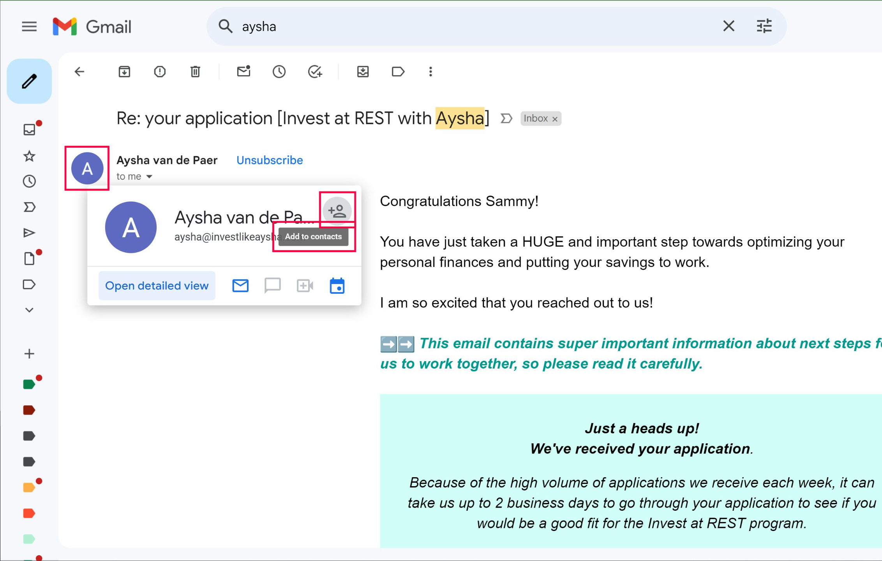Screen dimensions: 882x561
Task: Click the Add to contacts icon
Action: pyautogui.click(x=337, y=211)
